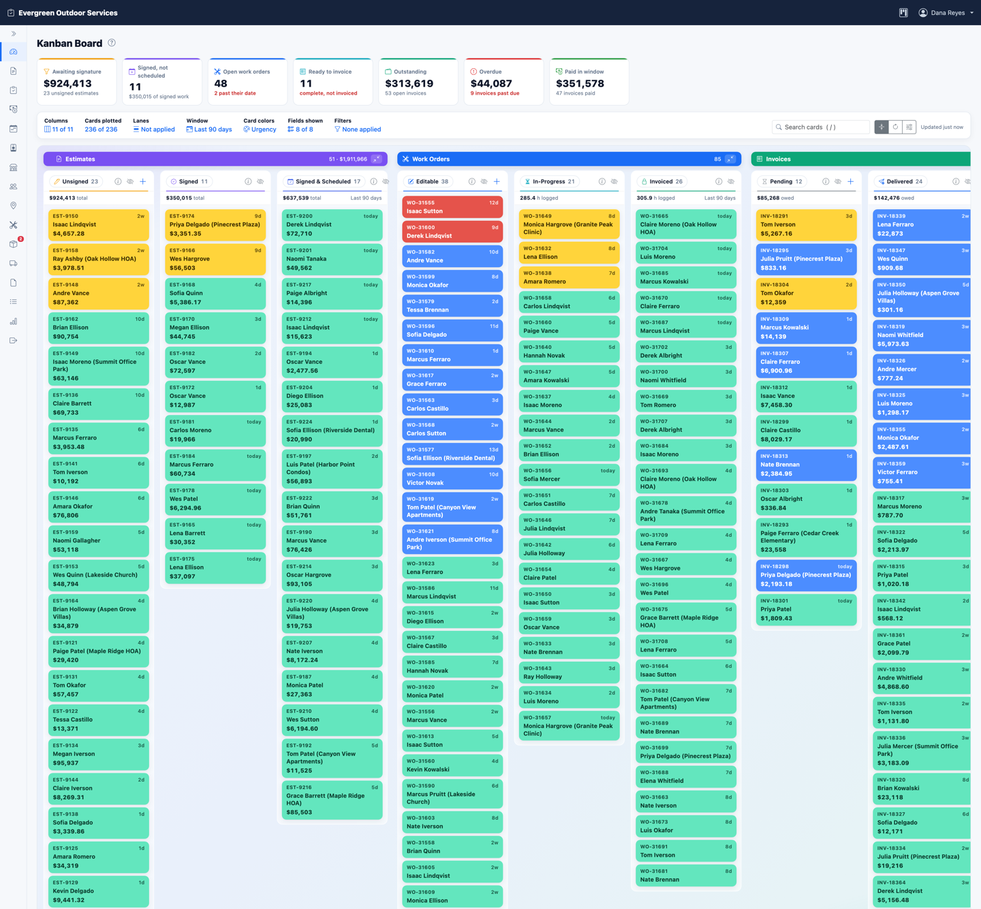Hide the Pending column with the eye icon

coord(838,182)
